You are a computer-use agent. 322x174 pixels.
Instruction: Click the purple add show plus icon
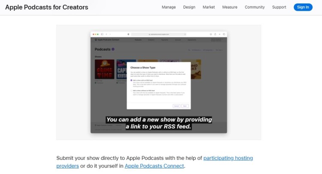pyautogui.click(x=113, y=49)
